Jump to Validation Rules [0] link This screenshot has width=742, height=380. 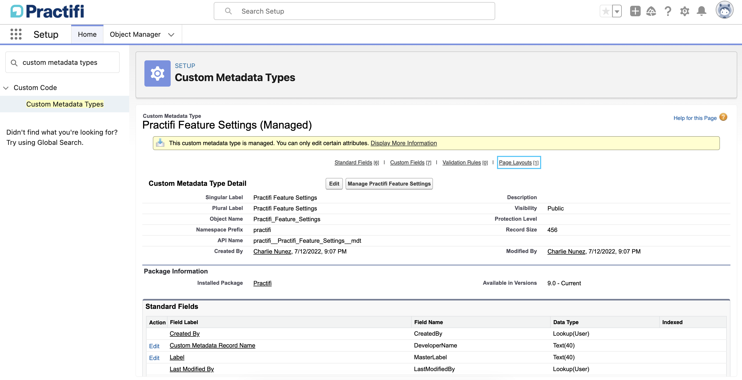click(x=465, y=163)
